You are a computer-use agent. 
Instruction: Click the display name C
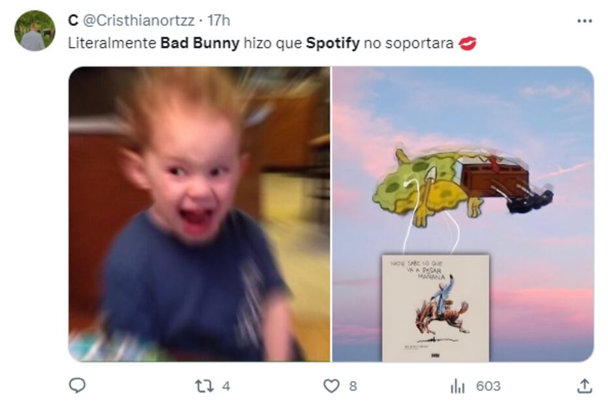pos(73,20)
